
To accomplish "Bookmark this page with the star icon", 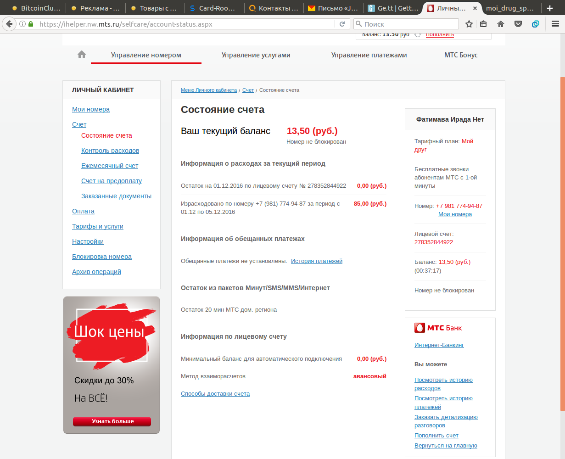I will [x=469, y=24].
